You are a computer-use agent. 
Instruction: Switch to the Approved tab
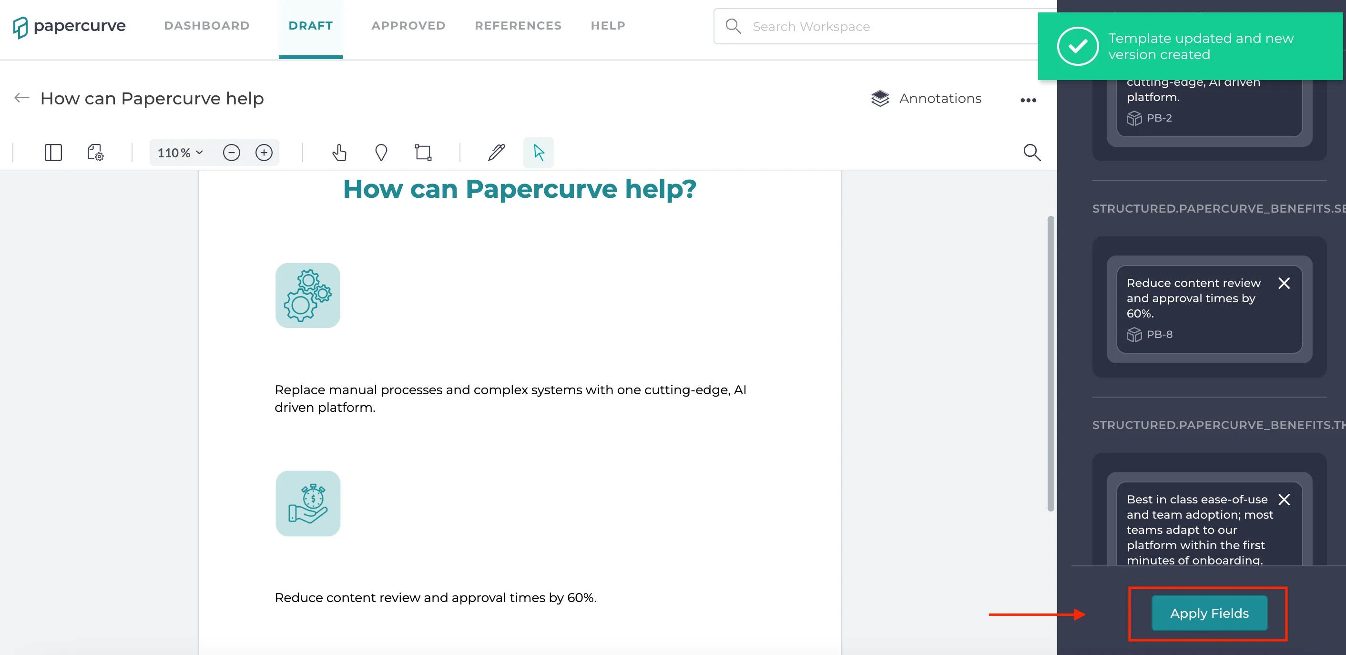pos(408,26)
